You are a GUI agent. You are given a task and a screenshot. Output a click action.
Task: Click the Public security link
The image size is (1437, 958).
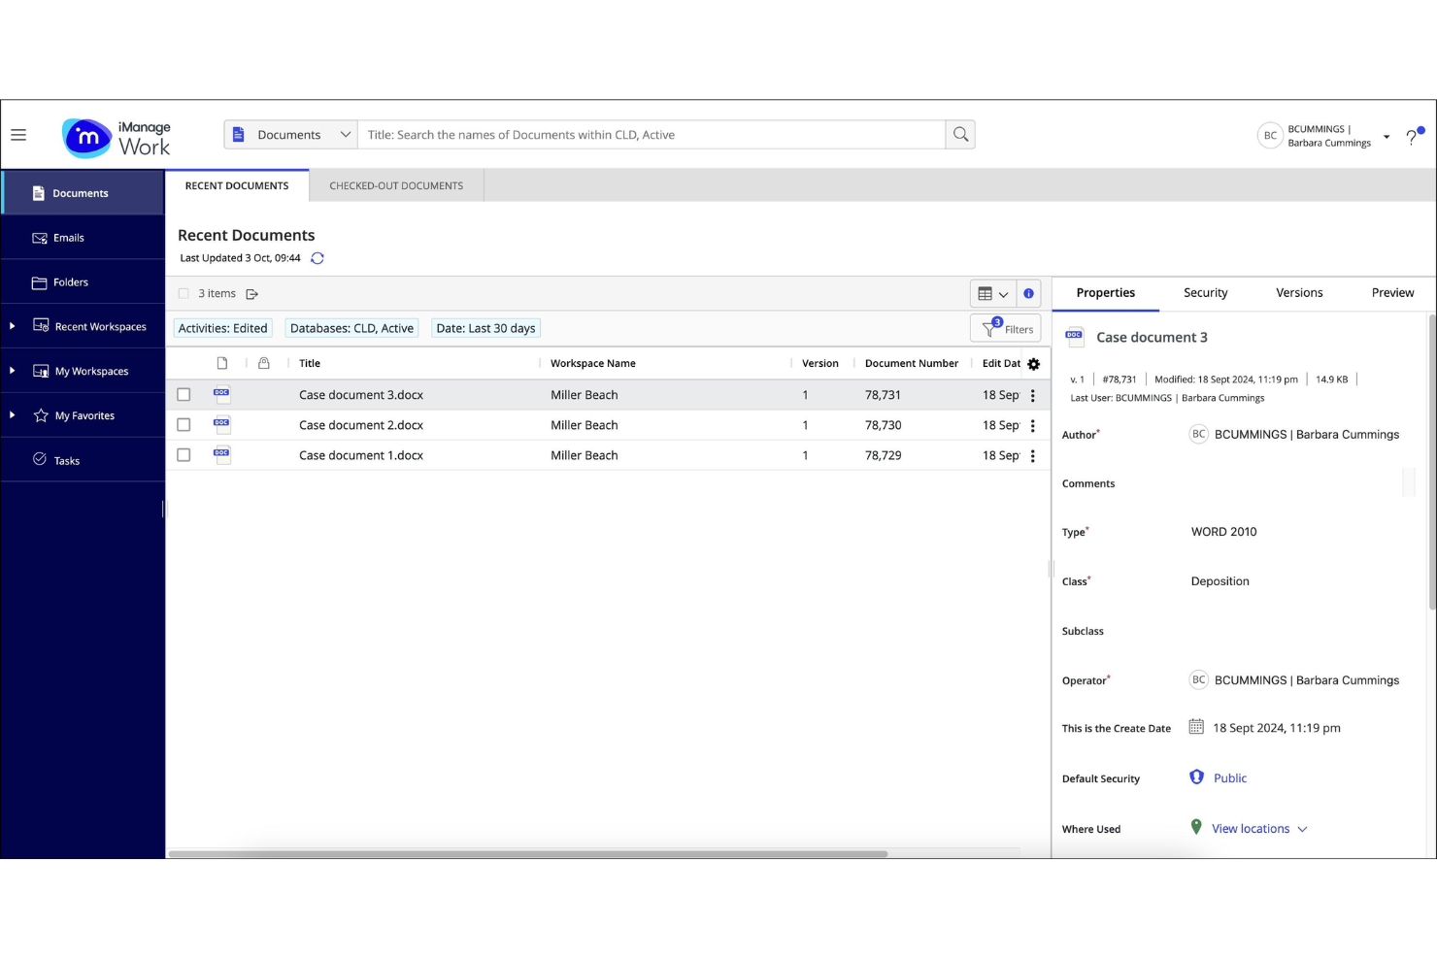pos(1229,777)
